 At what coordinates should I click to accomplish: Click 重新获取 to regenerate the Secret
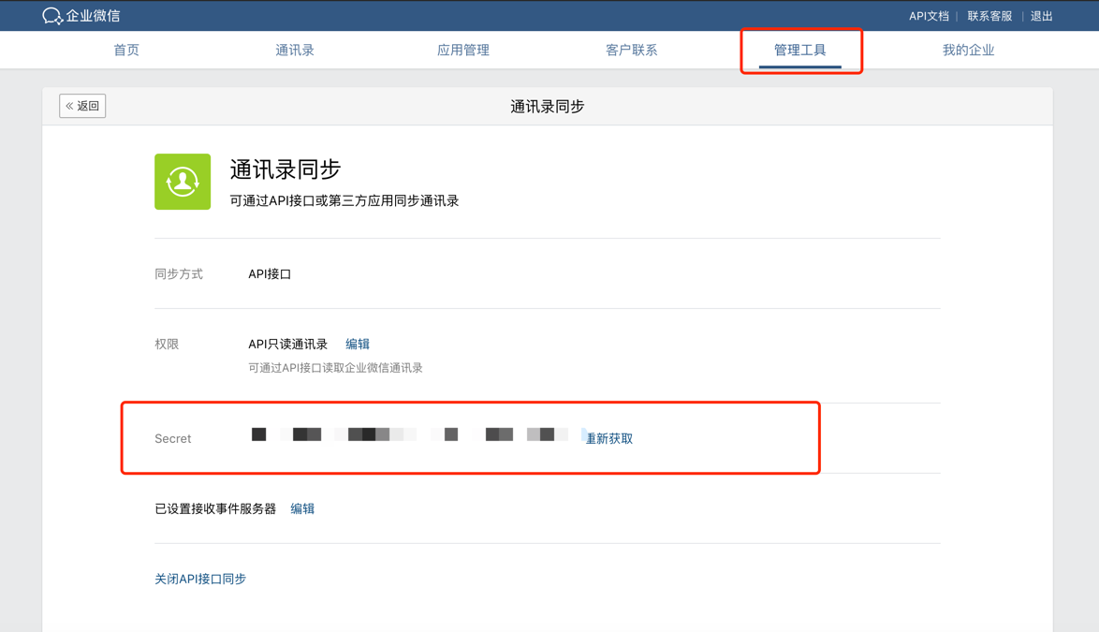coord(609,438)
